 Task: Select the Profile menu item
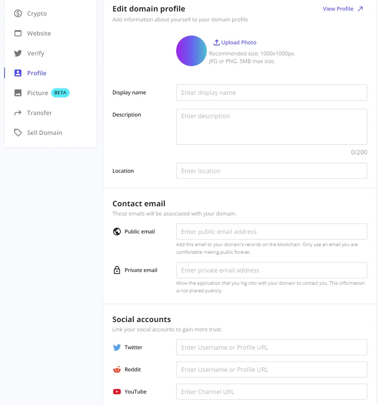(37, 73)
